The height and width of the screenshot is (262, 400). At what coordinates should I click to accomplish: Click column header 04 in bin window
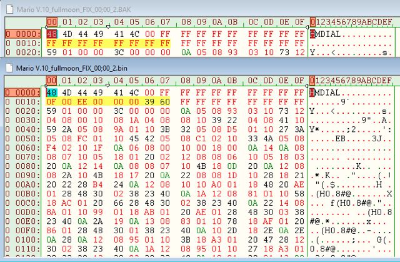[x=119, y=81]
